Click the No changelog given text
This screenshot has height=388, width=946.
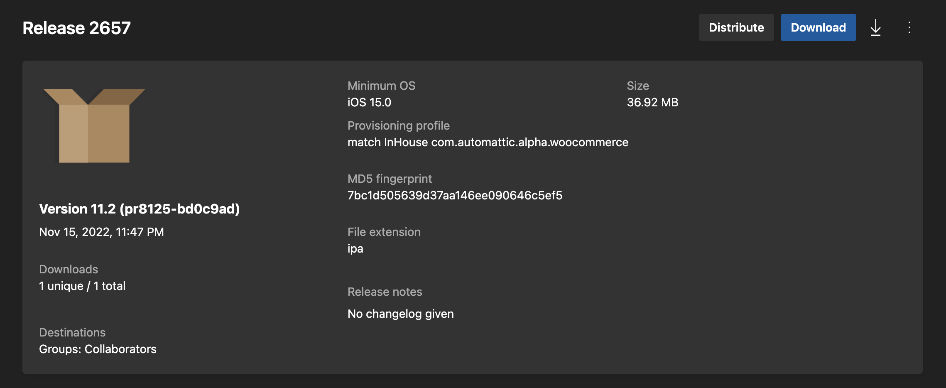[x=400, y=314]
